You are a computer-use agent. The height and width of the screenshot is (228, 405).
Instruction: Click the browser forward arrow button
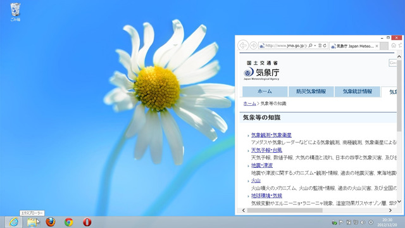tap(253, 46)
